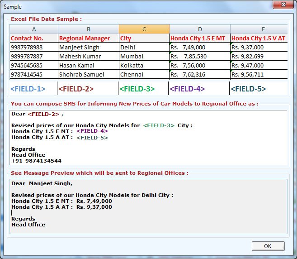Select column D header

coord(200,29)
